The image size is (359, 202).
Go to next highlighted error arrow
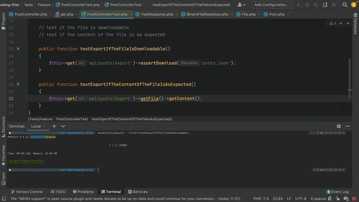tap(348, 23)
